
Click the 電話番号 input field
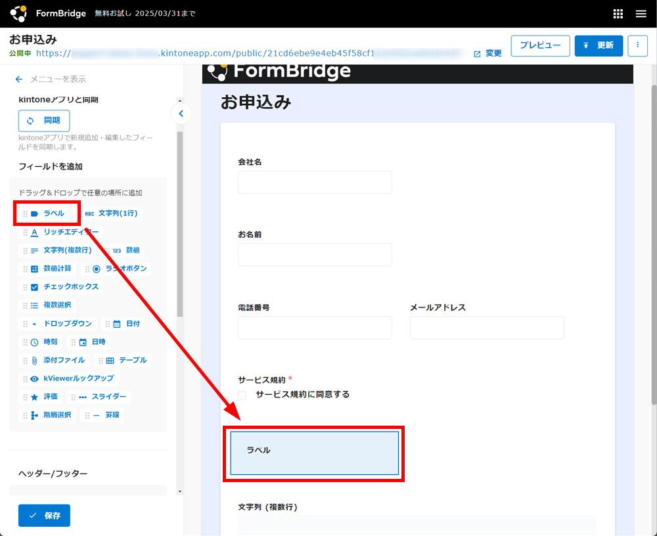pos(315,327)
